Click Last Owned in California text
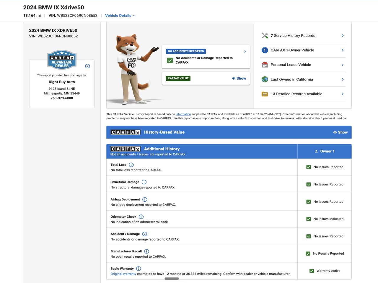The image size is (378, 283). point(292,79)
